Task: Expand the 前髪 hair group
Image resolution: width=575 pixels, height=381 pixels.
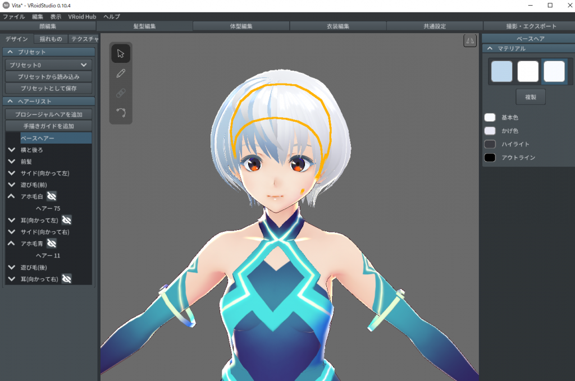Action: click(11, 162)
